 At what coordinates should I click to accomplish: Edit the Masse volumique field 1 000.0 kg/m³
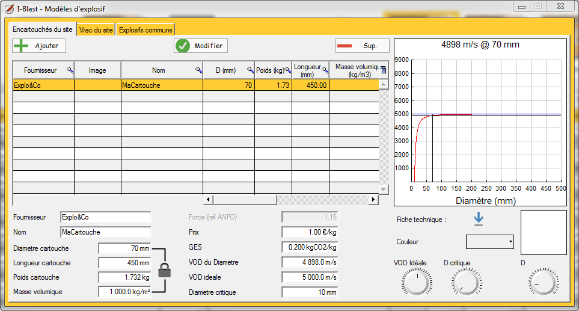tap(125, 292)
